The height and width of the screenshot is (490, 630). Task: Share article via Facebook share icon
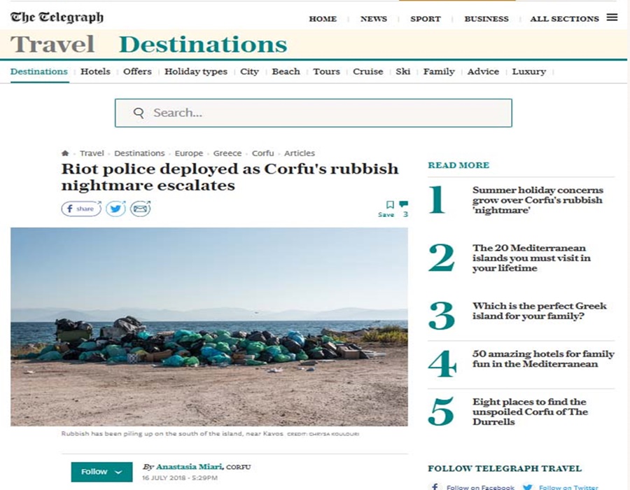pos(81,209)
